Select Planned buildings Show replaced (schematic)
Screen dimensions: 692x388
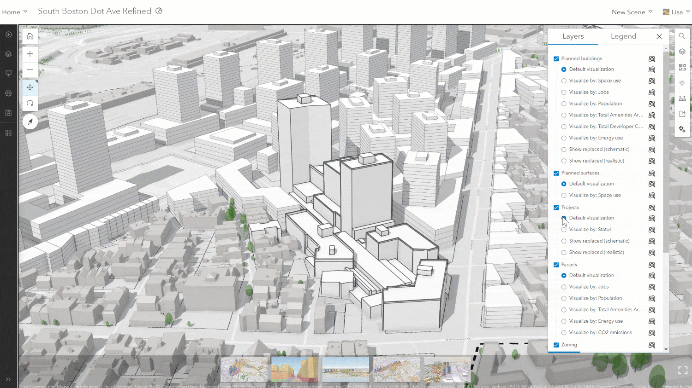pos(564,150)
